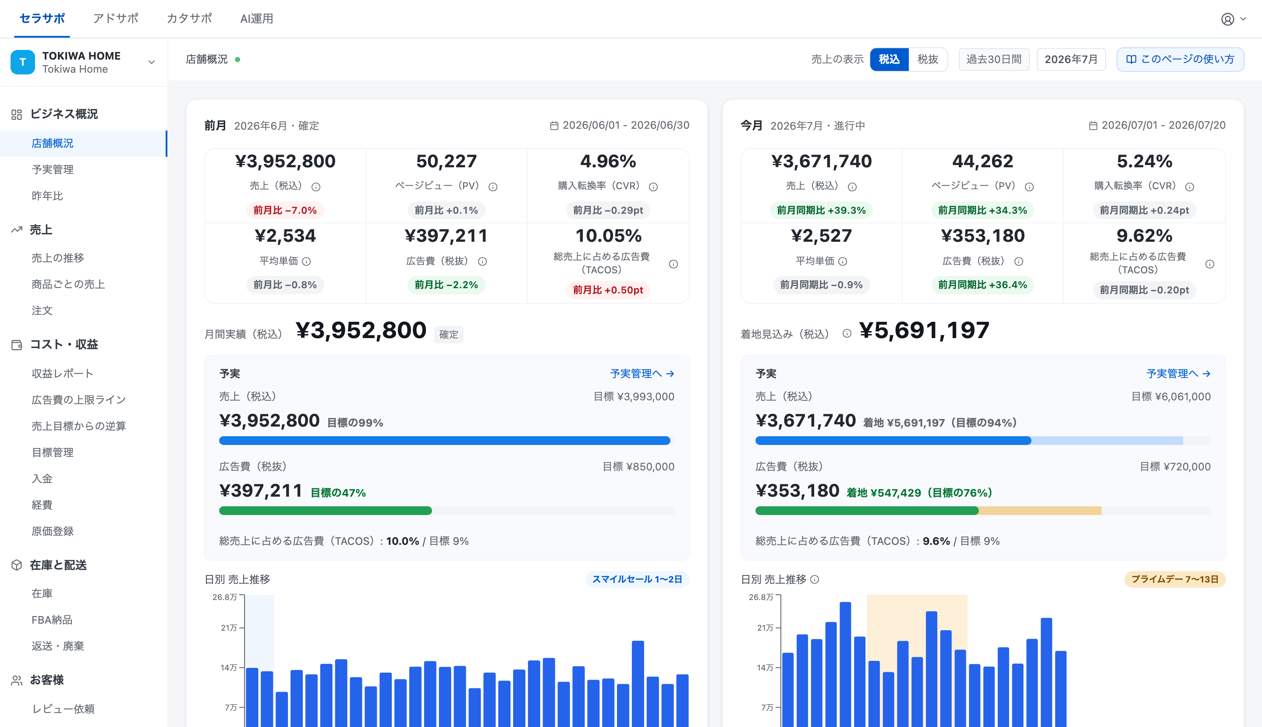Click info icon beside 今月 ページビュー（PV）
This screenshot has height=727, width=1262.
pyautogui.click(x=1029, y=187)
